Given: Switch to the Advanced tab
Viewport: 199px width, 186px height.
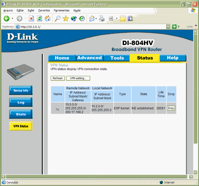Looking at the screenshot, I should point(89,58).
